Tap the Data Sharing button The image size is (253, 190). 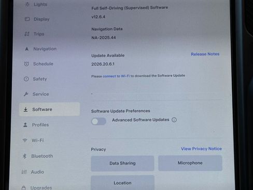tap(122, 163)
